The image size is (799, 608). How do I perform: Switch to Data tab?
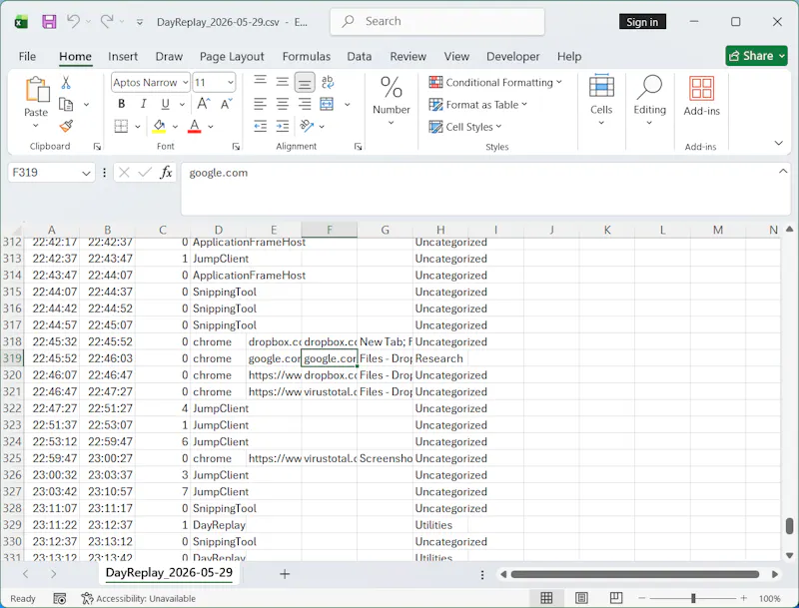click(x=360, y=57)
